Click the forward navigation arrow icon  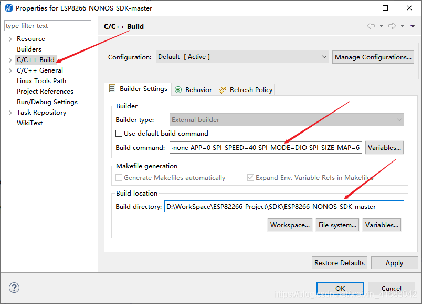(392, 26)
